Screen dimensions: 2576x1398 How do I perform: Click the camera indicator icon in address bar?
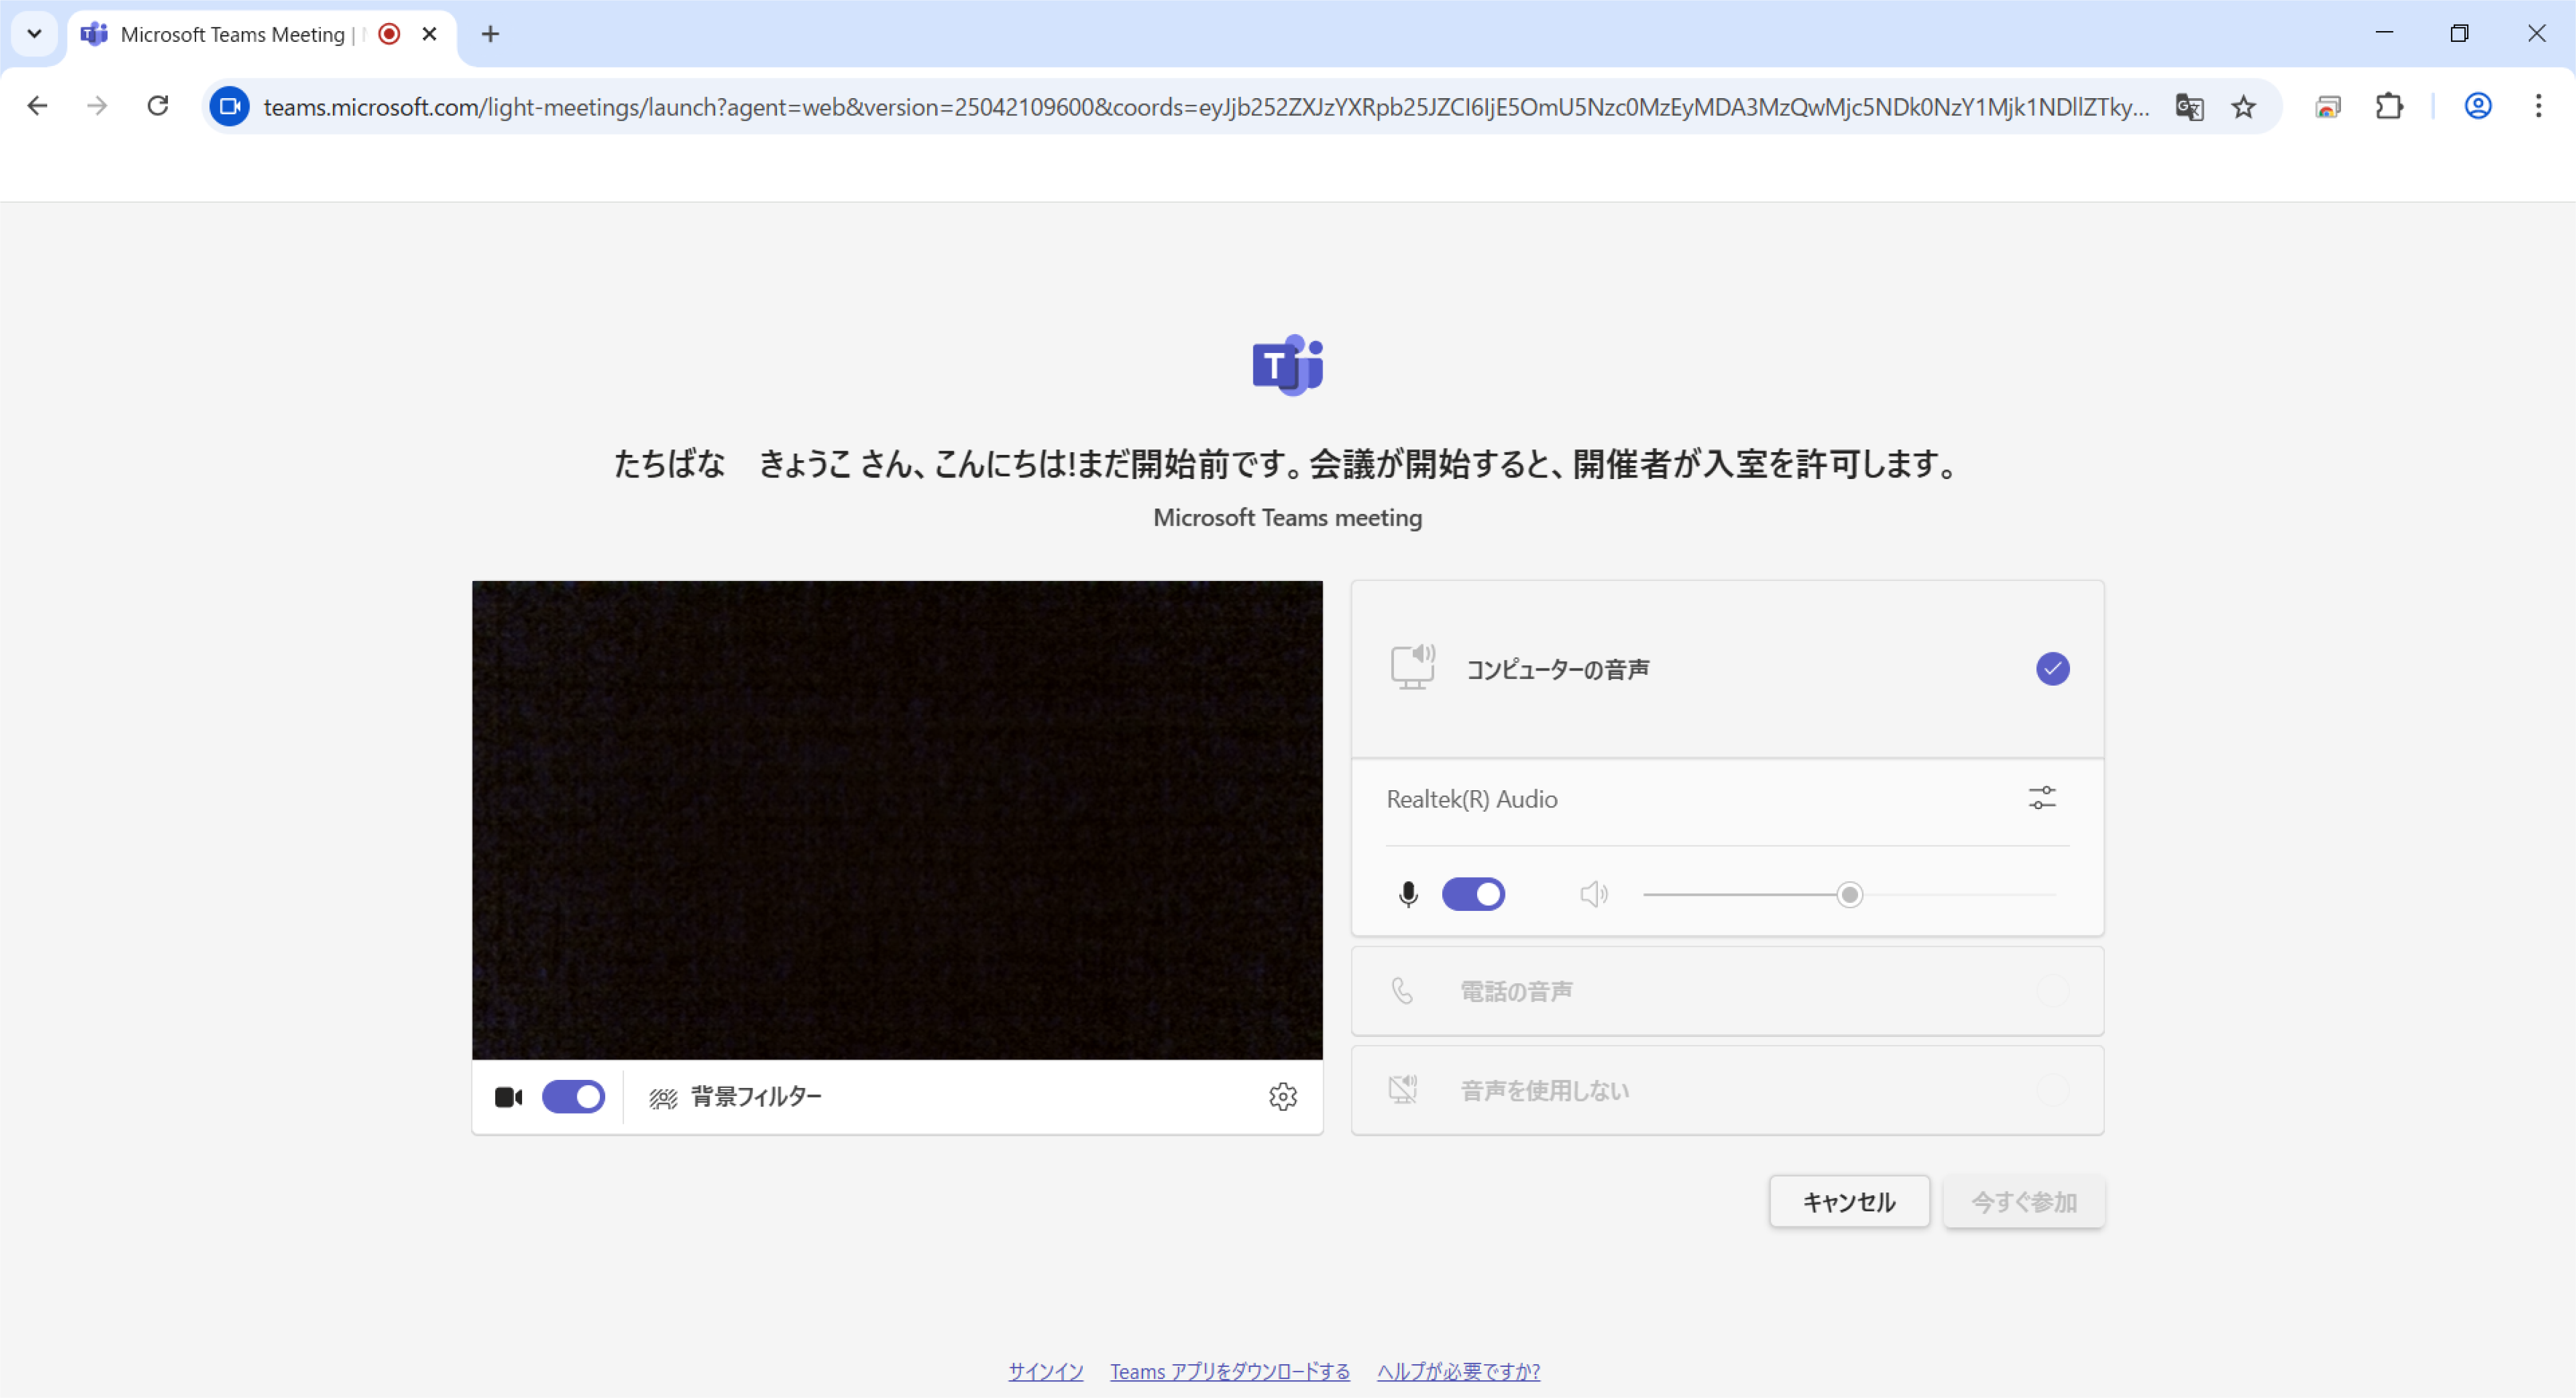230,106
